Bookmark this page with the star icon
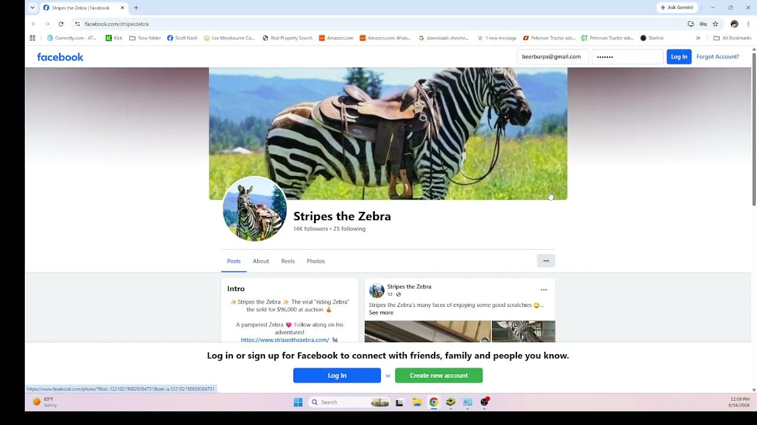This screenshot has height=425, width=757. (x=715, y=24)
